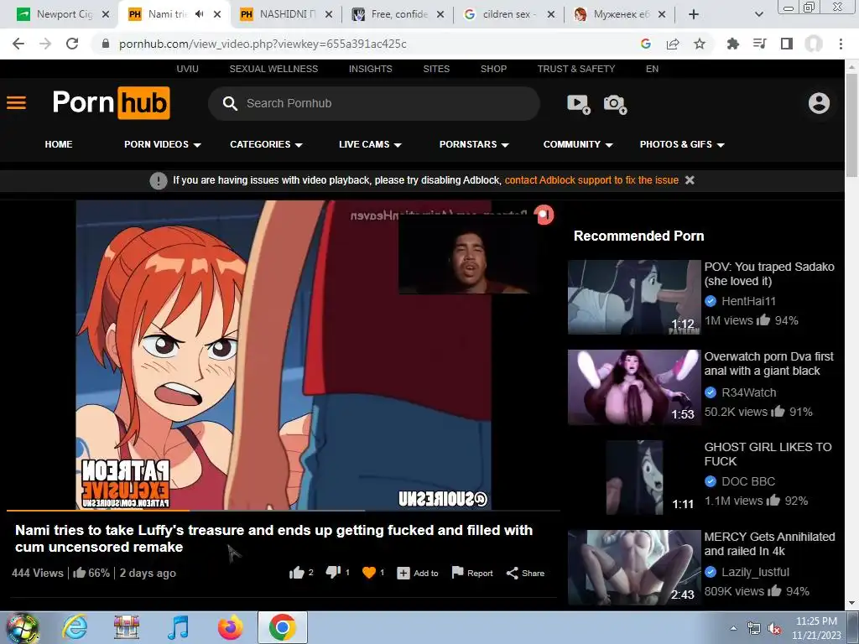Open the upload photo camera icon

(615, 103)
